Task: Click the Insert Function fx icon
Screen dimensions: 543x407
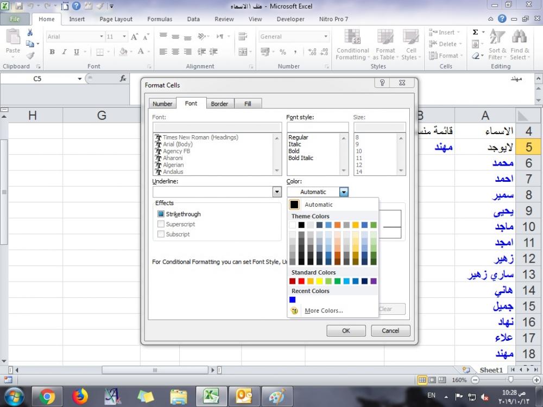Action: pos(123,79)
